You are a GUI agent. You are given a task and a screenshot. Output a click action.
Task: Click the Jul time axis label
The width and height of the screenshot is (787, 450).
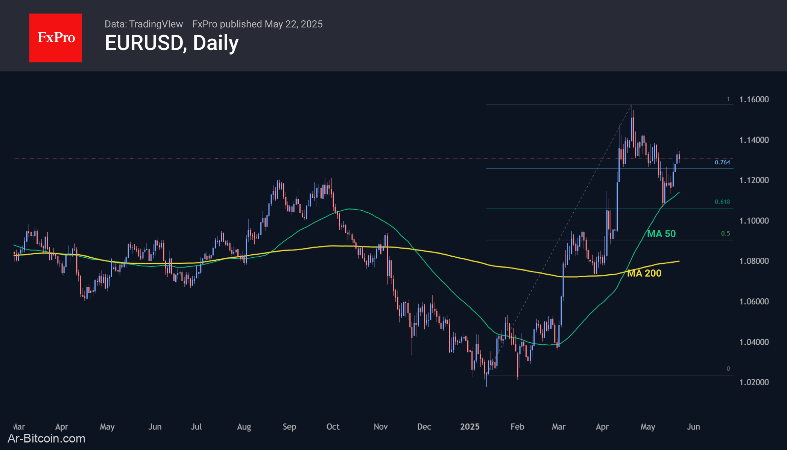coord(196,427)
